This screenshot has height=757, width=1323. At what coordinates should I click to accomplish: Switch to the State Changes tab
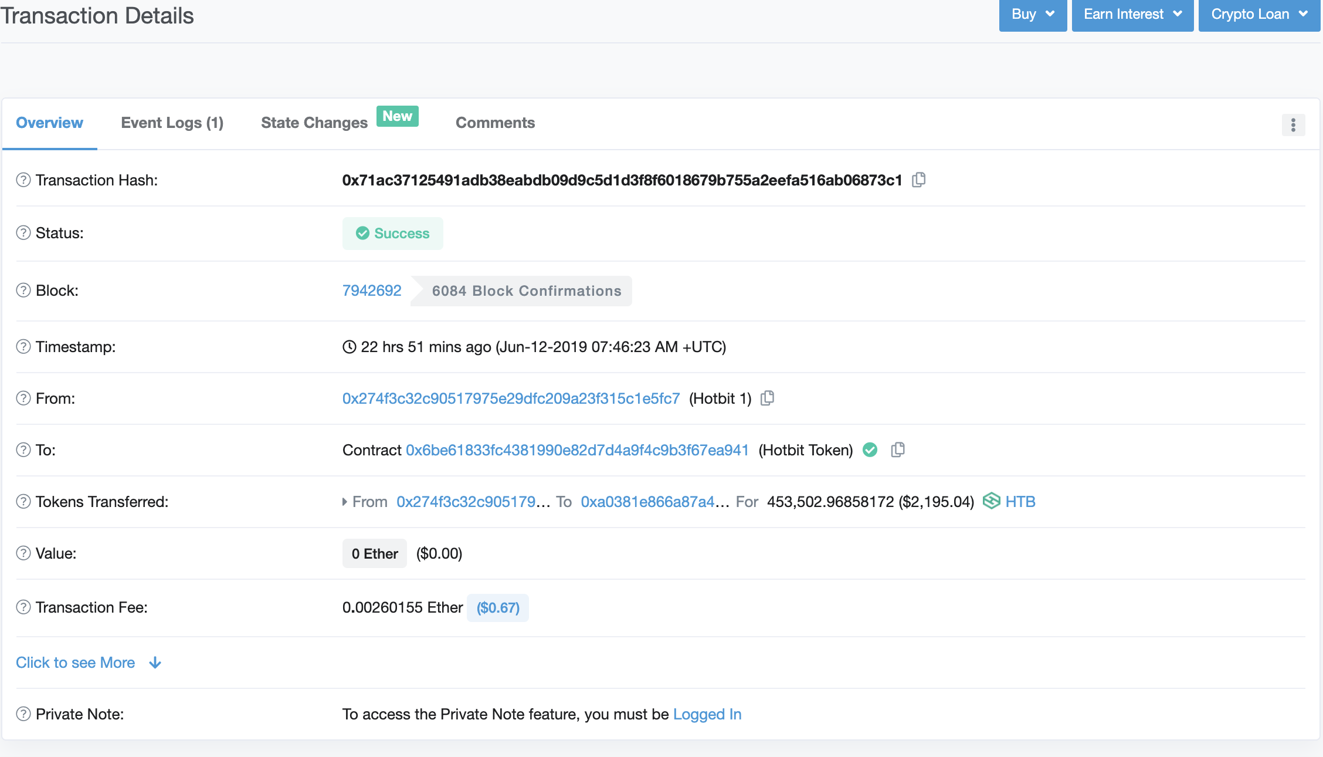point(314,123)
